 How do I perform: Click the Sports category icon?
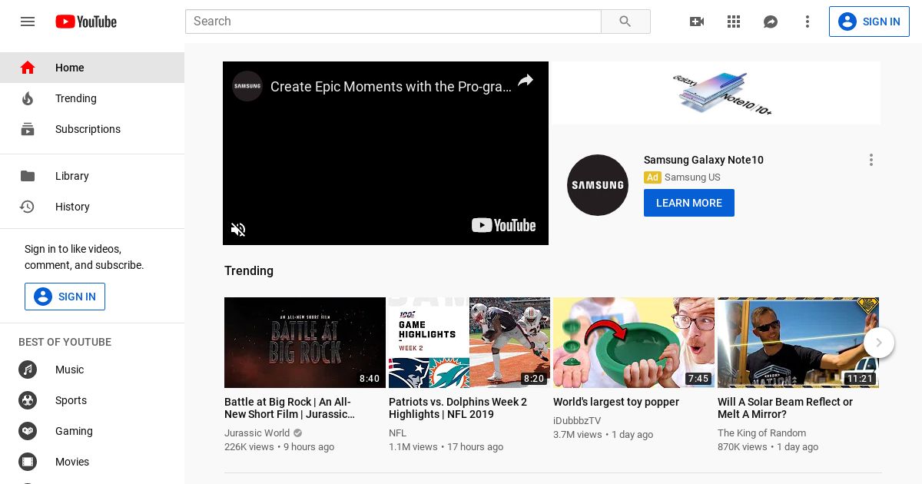coord(28,400)
